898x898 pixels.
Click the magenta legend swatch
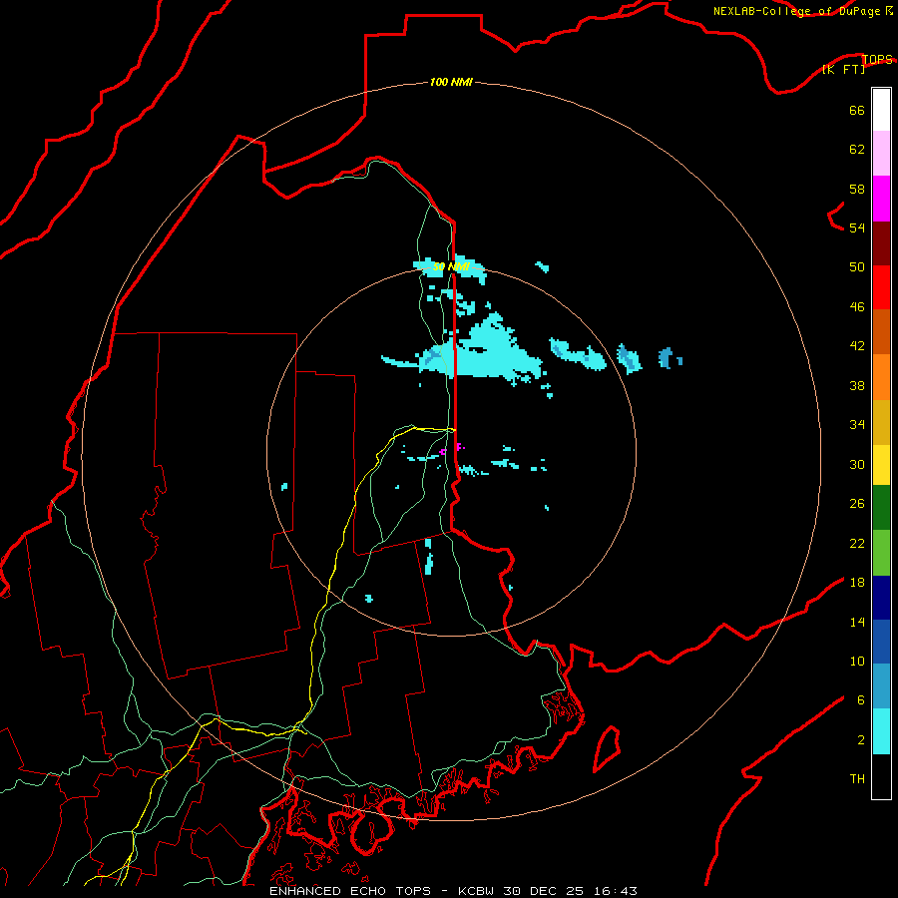(x=881, y=199)
